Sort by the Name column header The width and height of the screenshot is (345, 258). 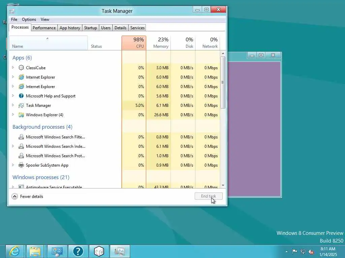point(49,43)
